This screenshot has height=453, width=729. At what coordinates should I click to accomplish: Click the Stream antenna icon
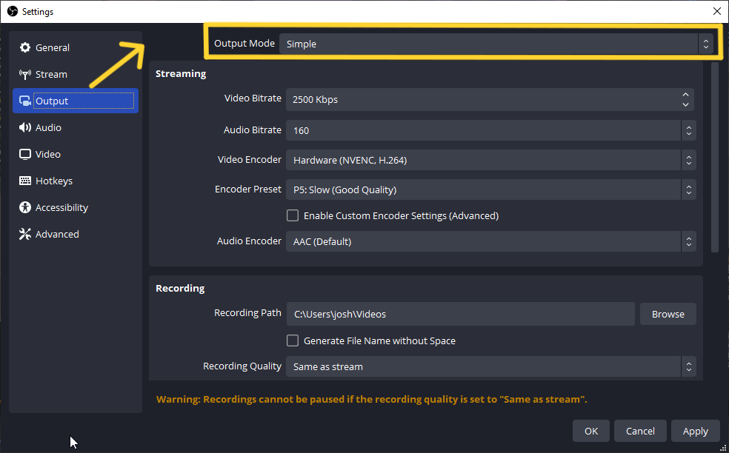tap(25, 74)
